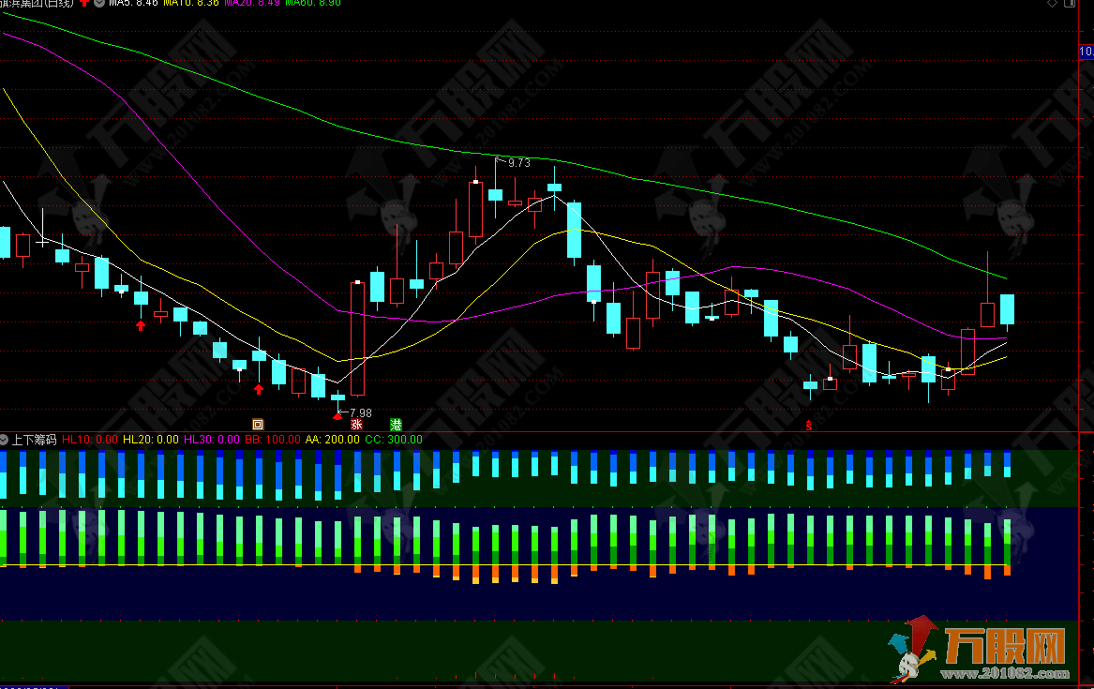Screen dimensions: 1094x689
Task: Click the orange 回 marker below the chart
Action: click(x=258, y=425)
